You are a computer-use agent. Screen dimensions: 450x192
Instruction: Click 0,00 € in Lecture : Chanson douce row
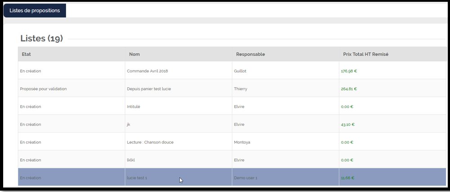coord(347,143)
